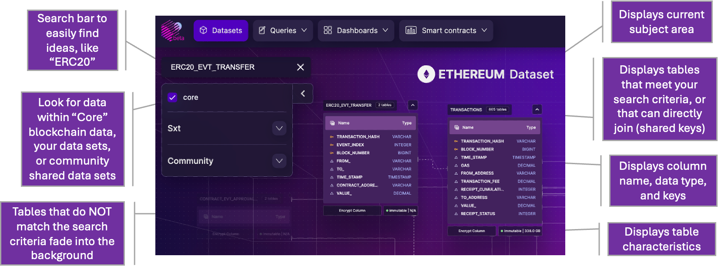
Task: Click Encrypt Column under ERC20_EVT_TRANSFER table
Action: [x=352, y=211]
